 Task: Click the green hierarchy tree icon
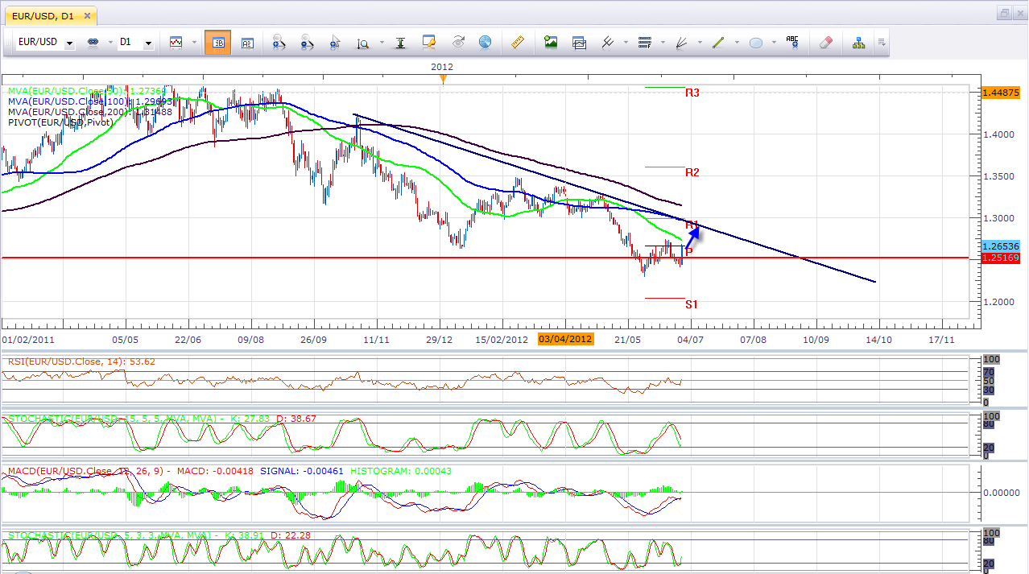coord(858,42)
